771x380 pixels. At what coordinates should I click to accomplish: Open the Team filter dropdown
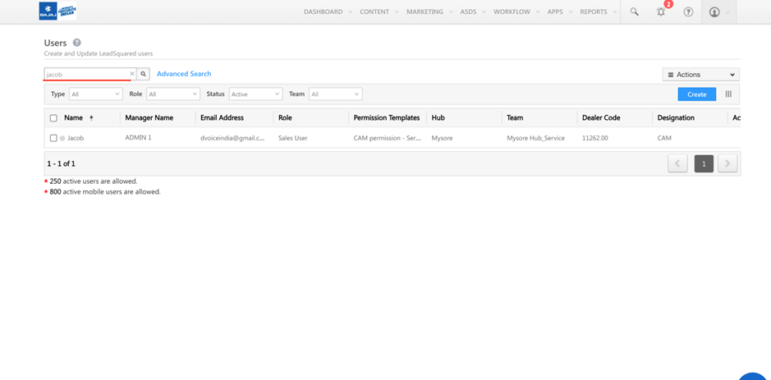[x=335, y=94]
